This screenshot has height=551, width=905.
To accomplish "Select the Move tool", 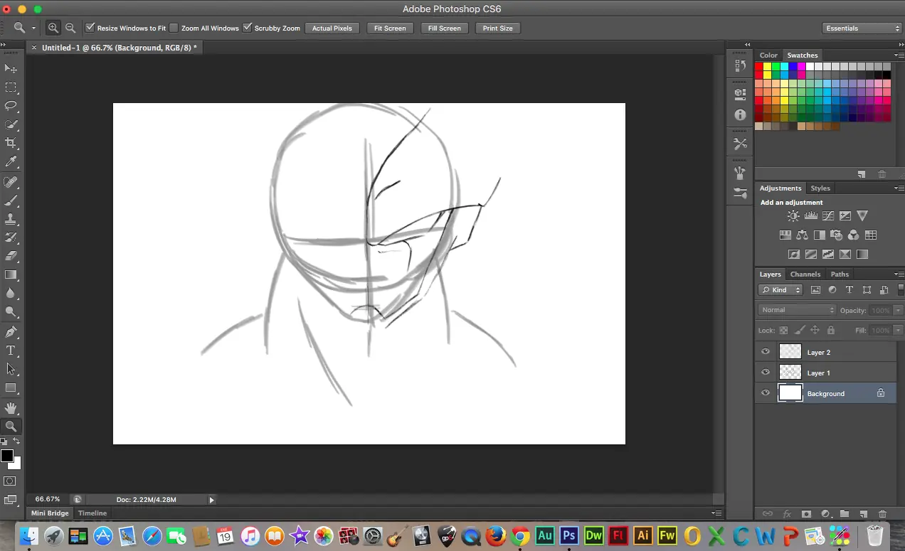I will [x=11, y=68].
